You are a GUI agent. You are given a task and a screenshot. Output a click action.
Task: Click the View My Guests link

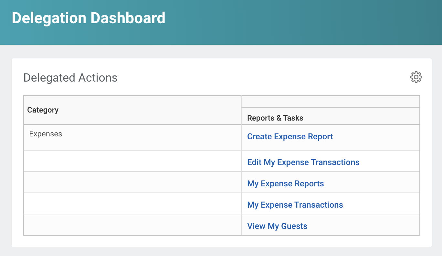tap(277, 226)
